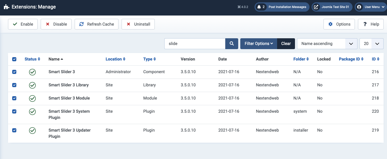Toggle status icon of Smart Slider 3 Module
The width and height of the screenshot is (387, 159).
click(32, 98)
